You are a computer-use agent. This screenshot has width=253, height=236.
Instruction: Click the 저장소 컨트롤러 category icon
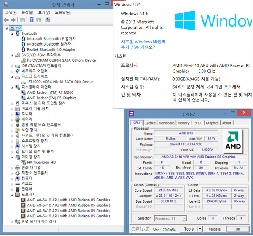[x=18, y=173]
